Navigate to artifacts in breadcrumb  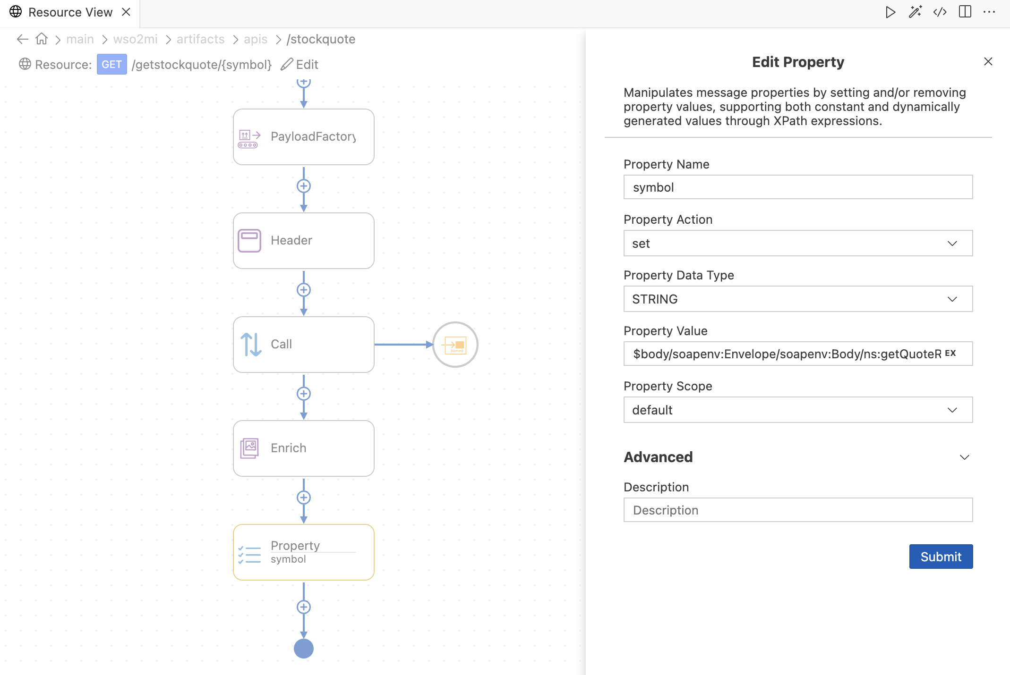(x=200, y=39)
